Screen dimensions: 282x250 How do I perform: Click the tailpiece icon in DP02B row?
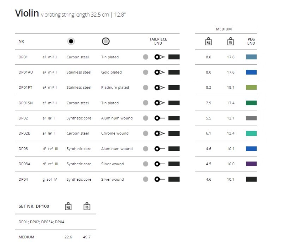pyautogui.click(x=160, y=134)
